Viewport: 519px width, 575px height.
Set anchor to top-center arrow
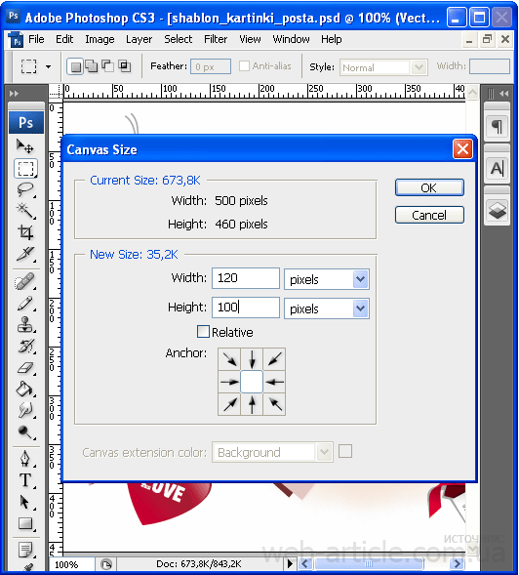(252, 359)
